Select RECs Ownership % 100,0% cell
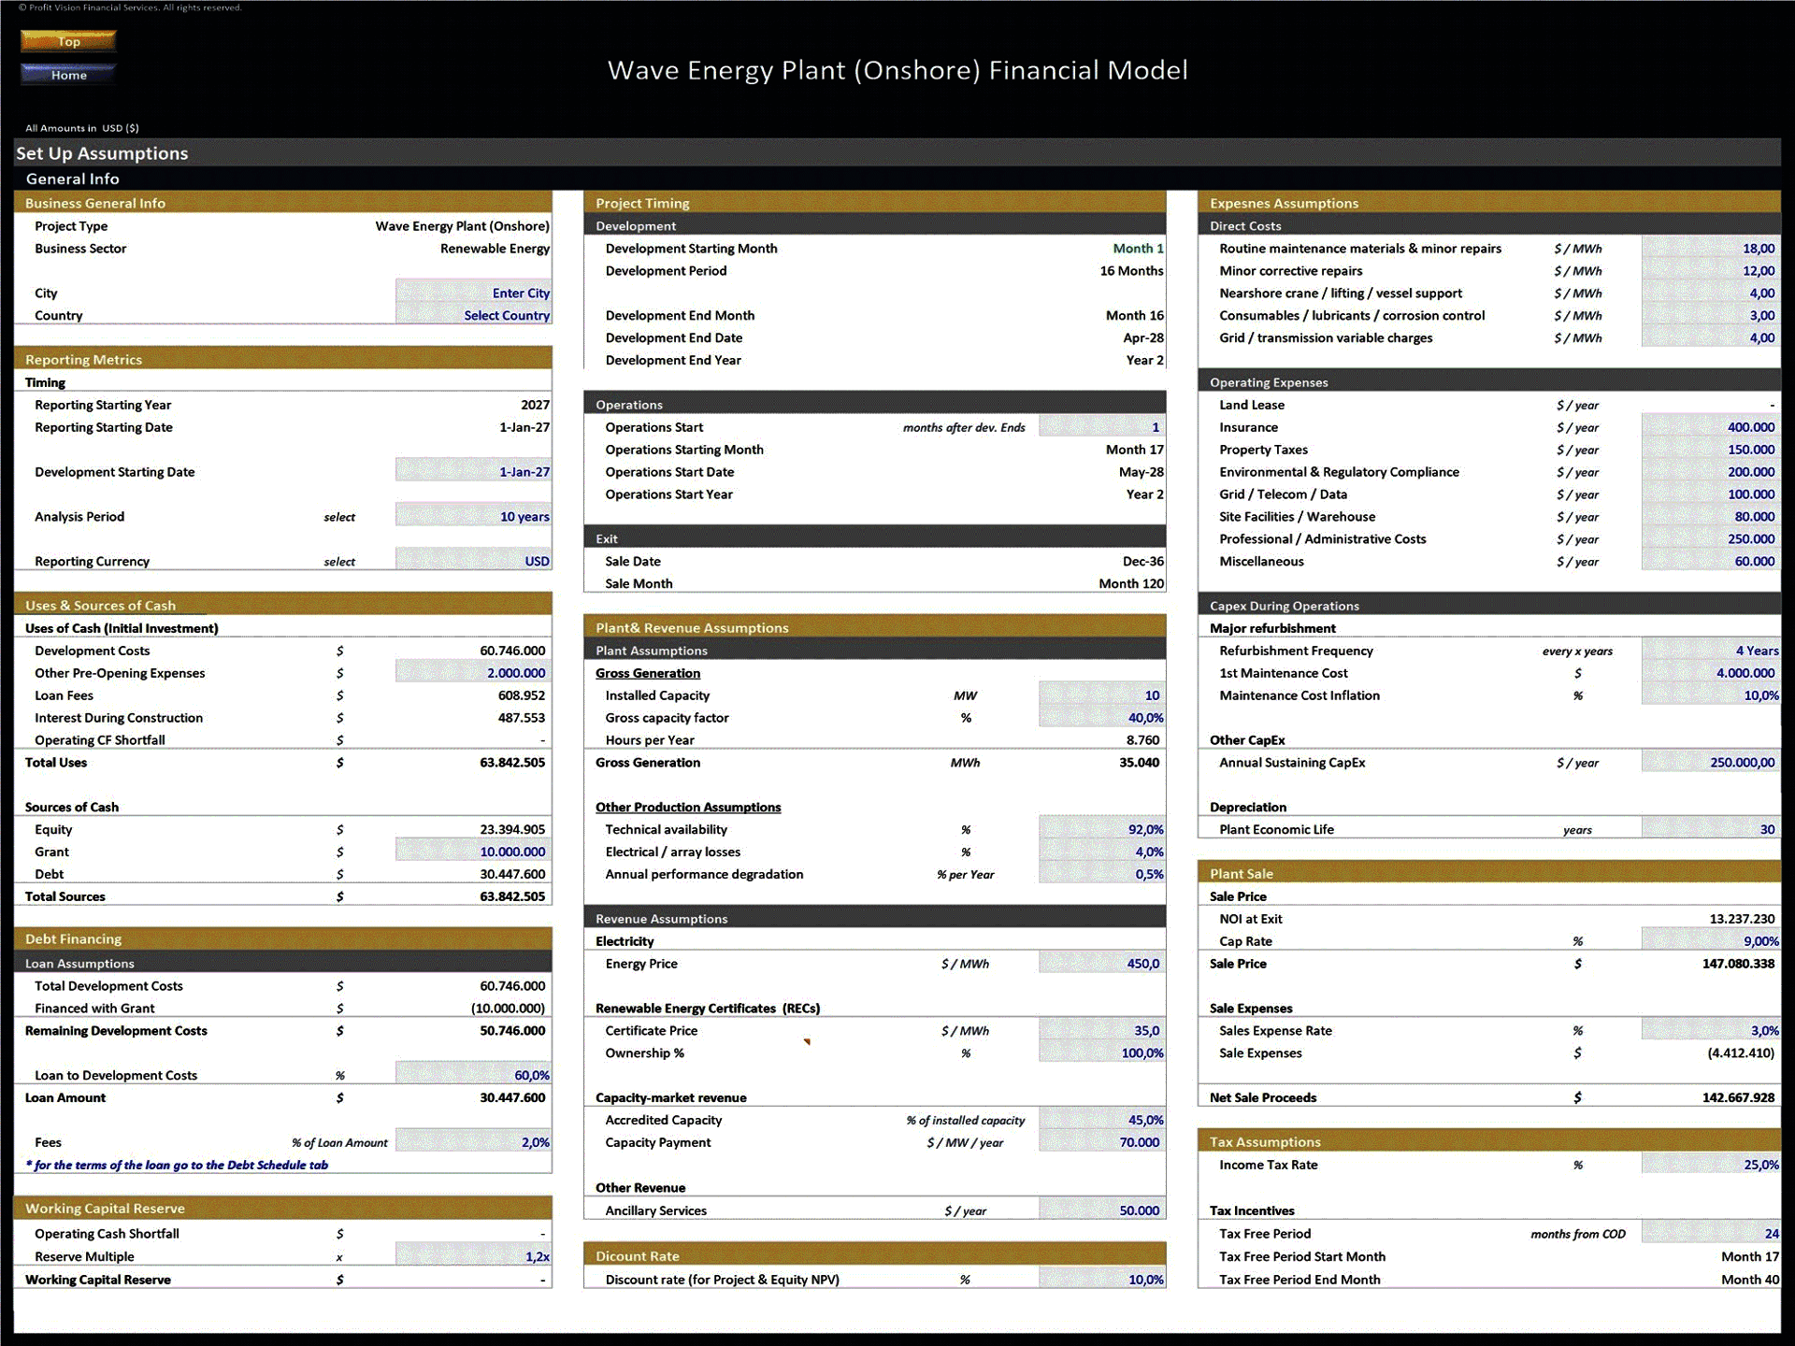This screenshot has height=1346, width=1795. (1102, 1053)
